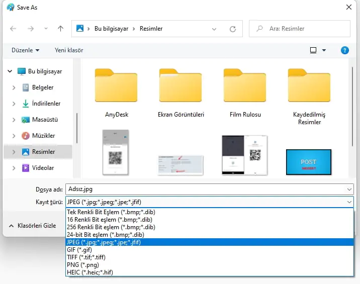Screen dimensions: 360x284
Task: Click the refresh icon in address bar
Action: coord(232,29)
